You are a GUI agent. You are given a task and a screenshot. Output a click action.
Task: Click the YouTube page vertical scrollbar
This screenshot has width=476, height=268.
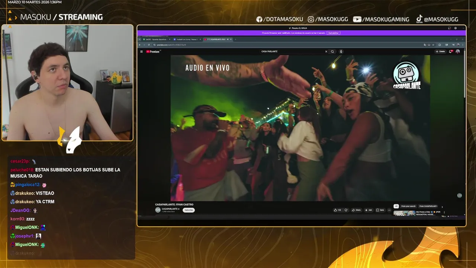pyautogui.click(x=464, y=74)
